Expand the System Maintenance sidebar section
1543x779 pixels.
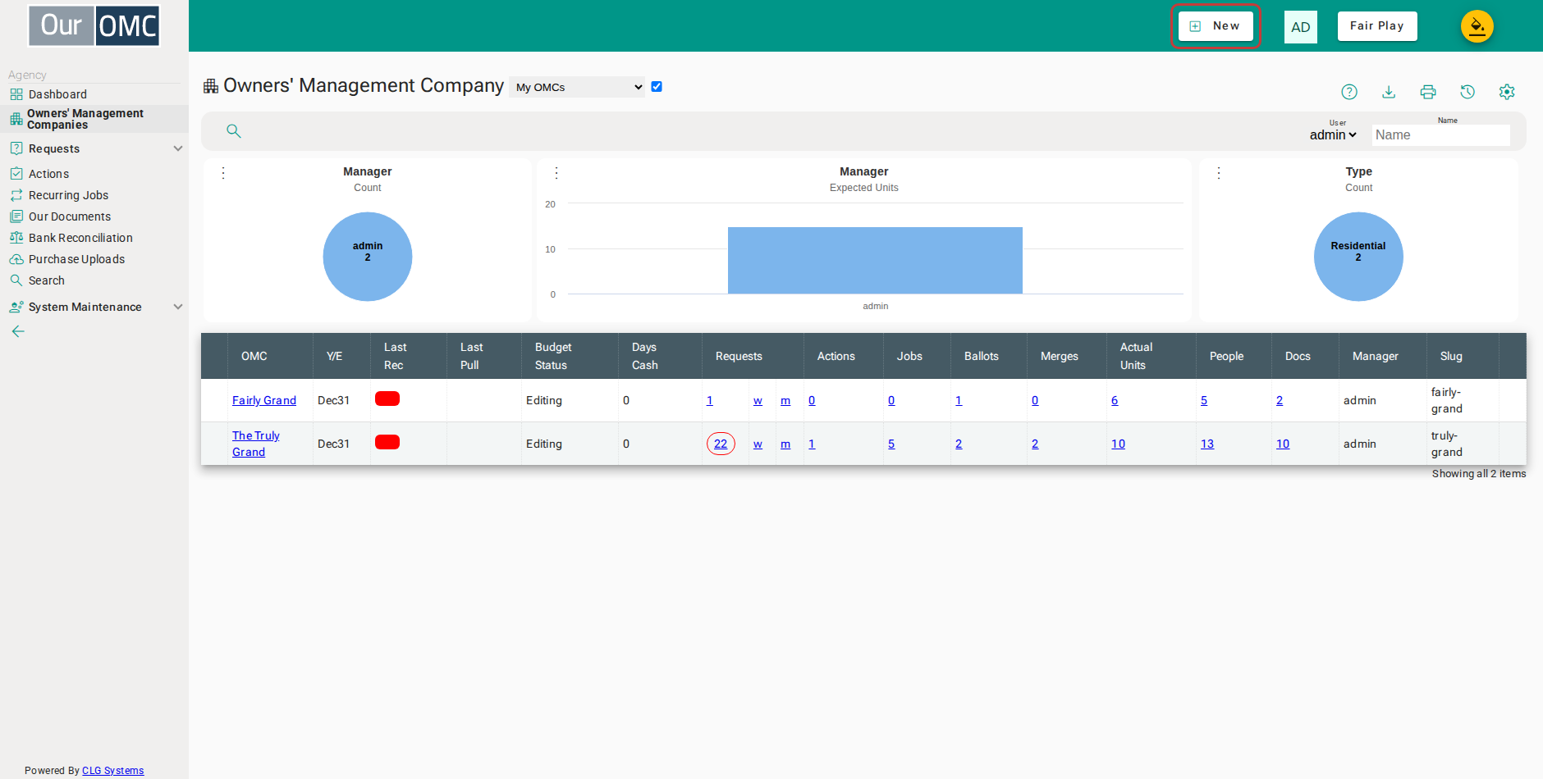(94, 307)
